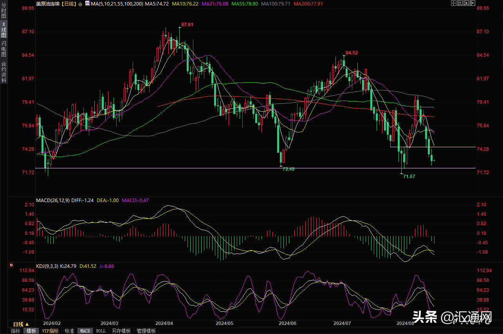The width and height of the screenshot is (503, 334).
Task: Click the play-axis icon at top right
Action: [x=466, y=3]
